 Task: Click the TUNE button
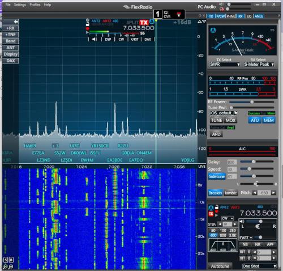pyautogui.click(x=216, y=120)
